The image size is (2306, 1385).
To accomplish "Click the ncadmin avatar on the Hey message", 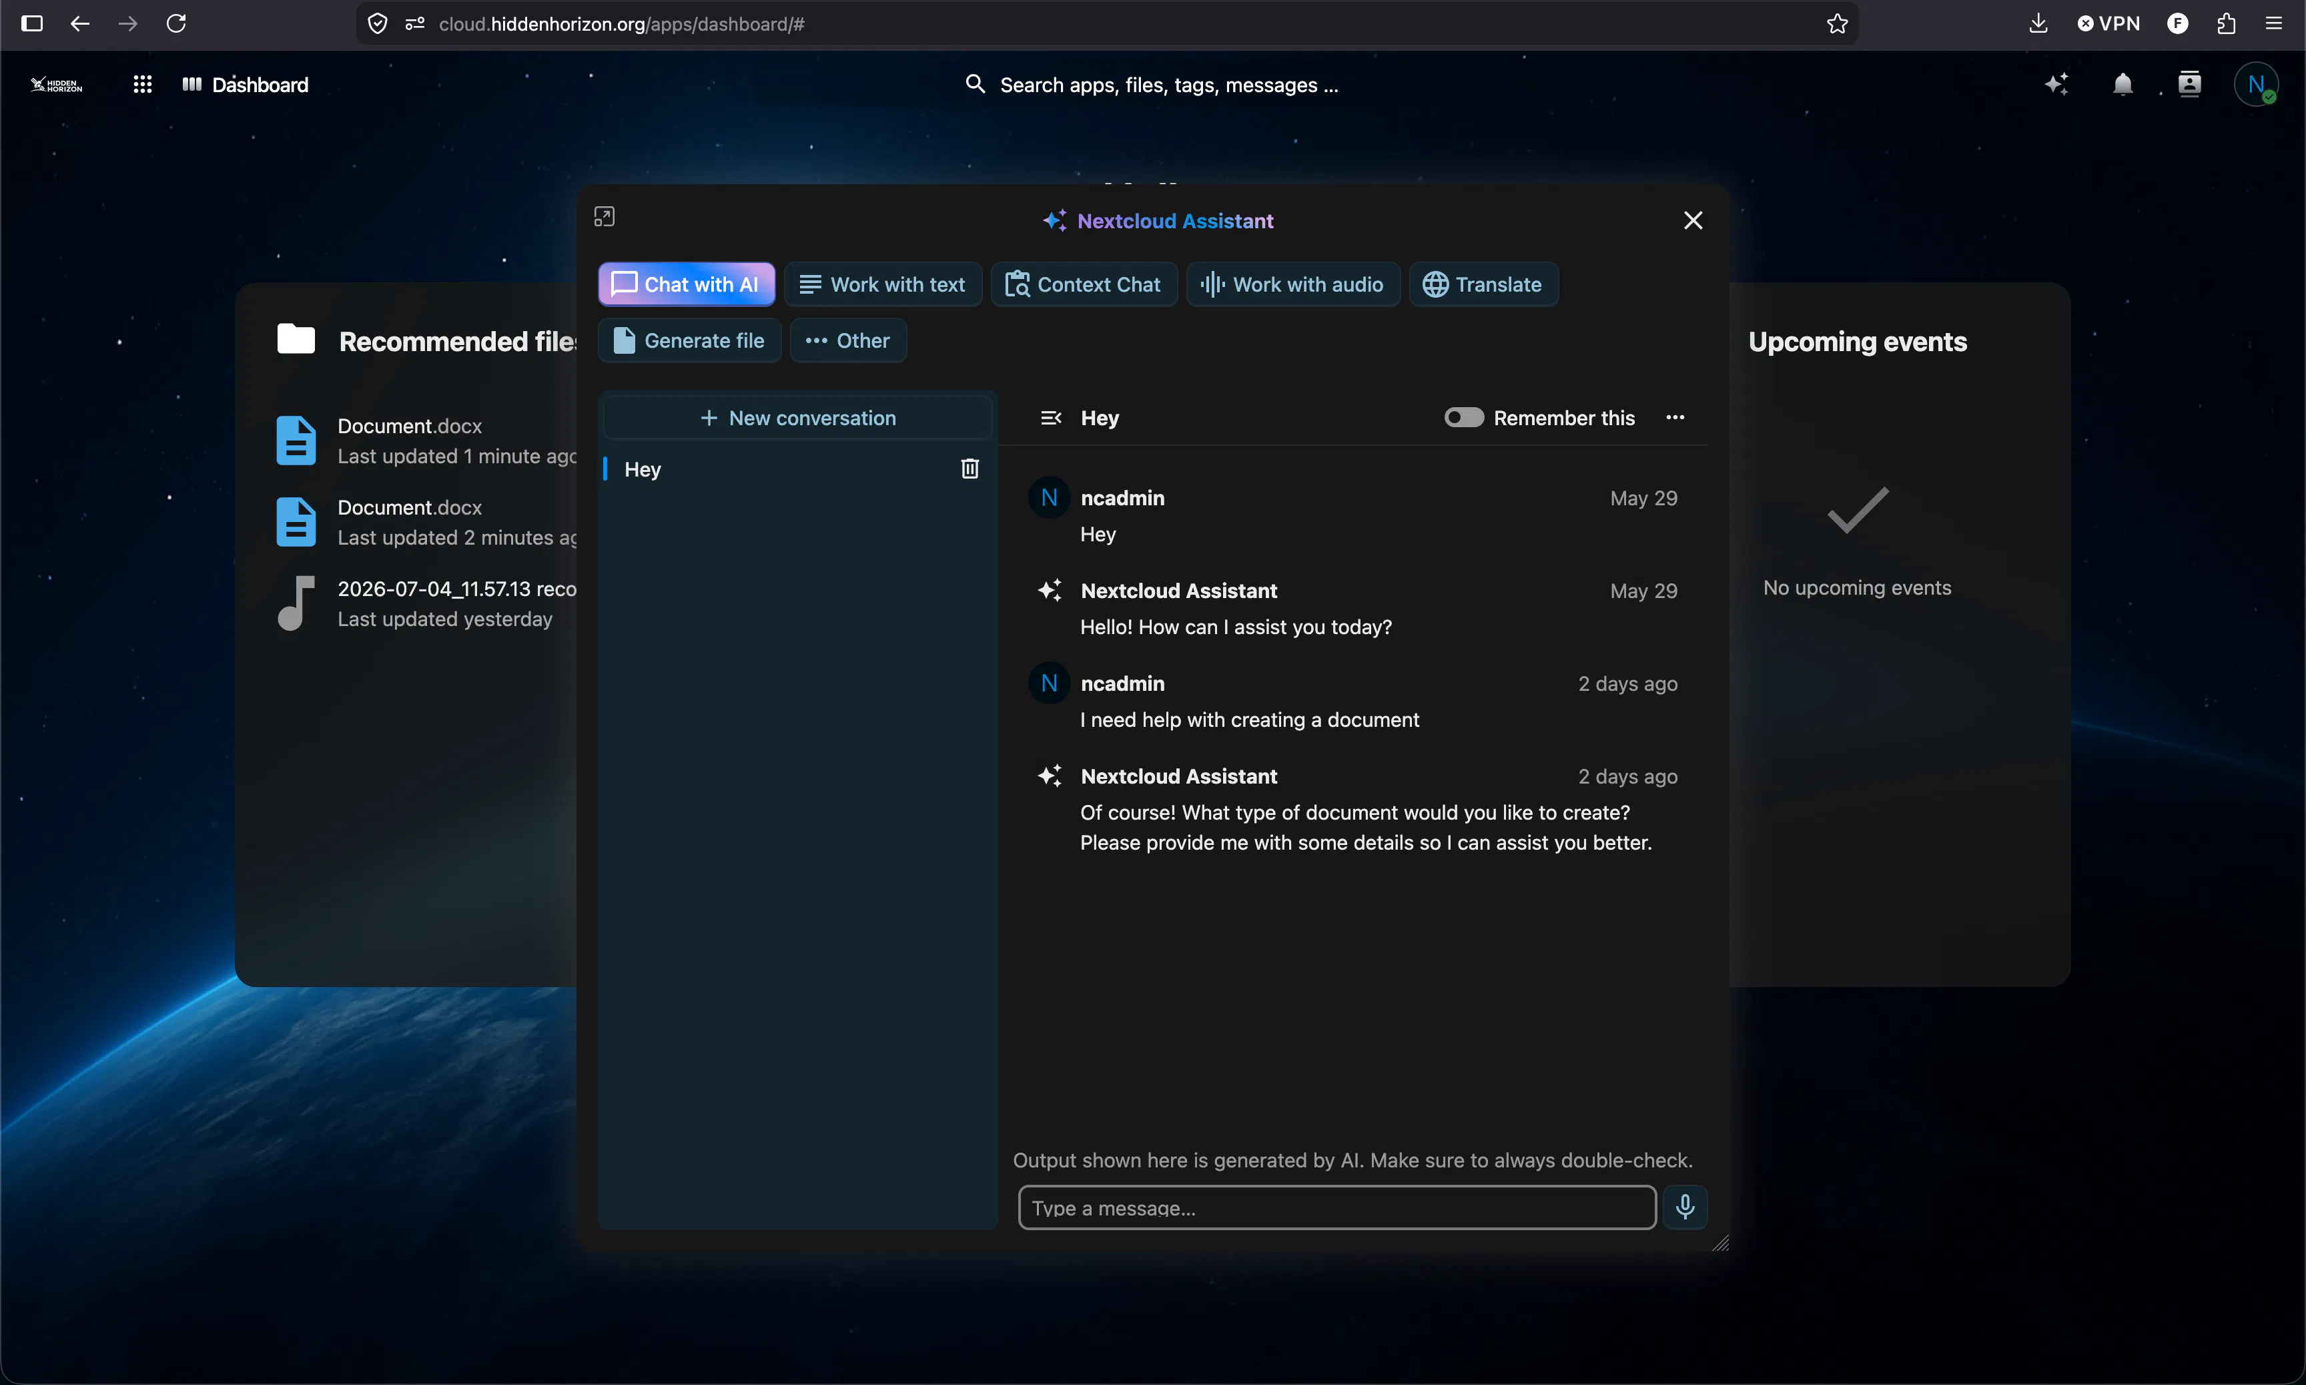I will 1050,499.
